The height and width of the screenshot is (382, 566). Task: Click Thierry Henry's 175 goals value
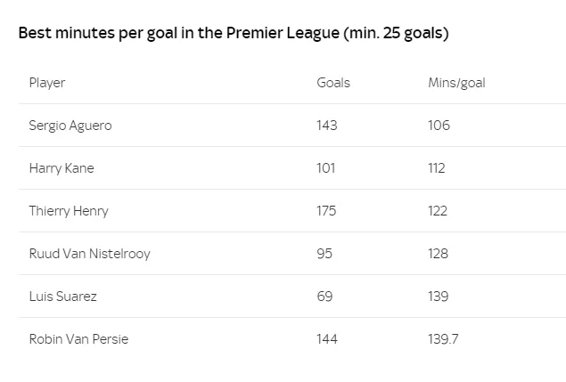coord(326,211)
